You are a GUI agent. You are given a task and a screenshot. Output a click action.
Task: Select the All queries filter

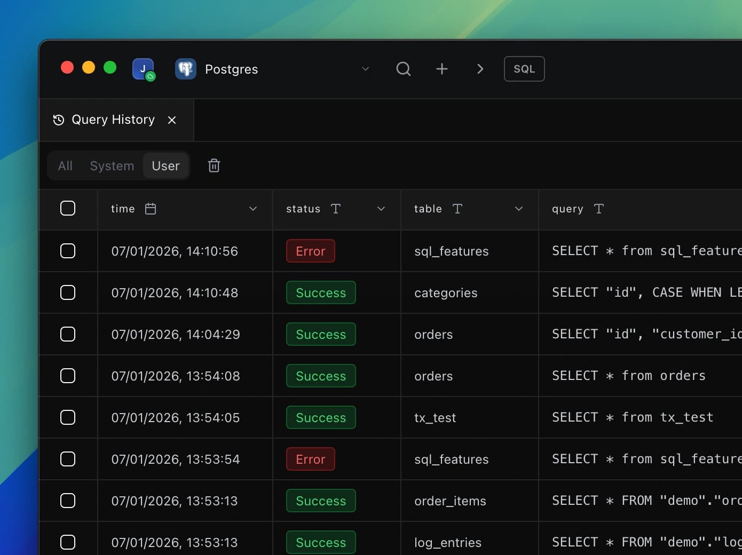pos(65,165)
